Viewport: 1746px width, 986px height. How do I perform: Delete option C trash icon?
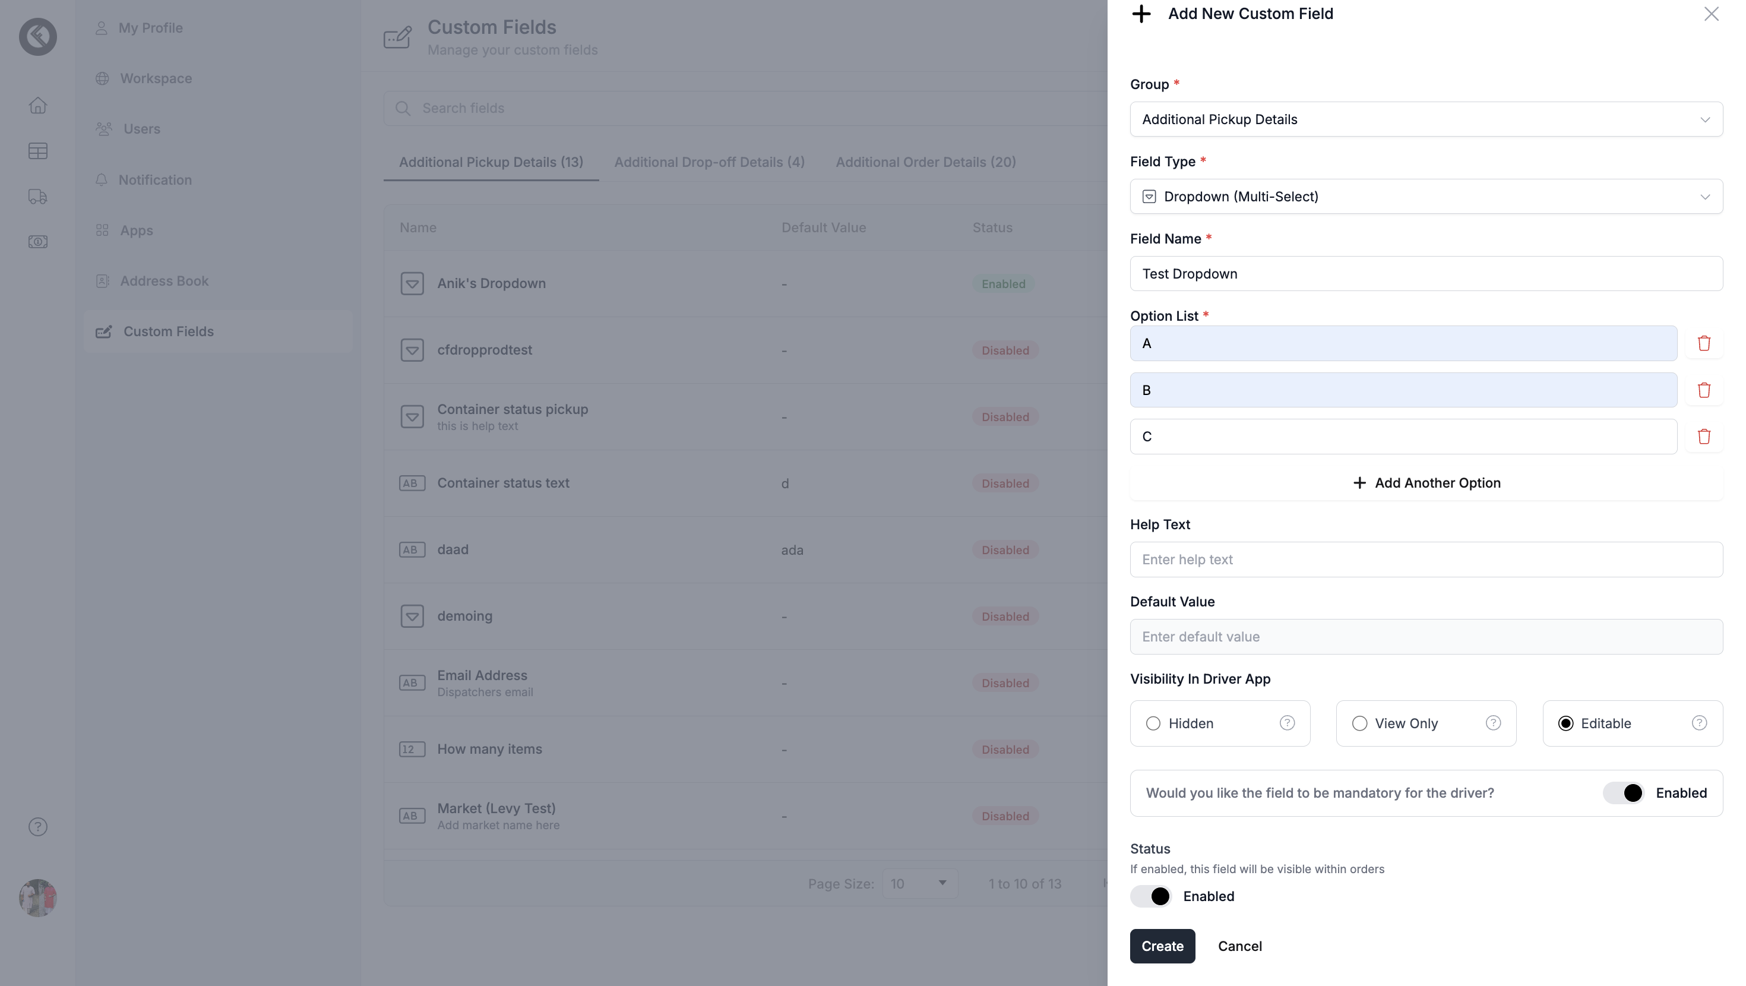point(1704,436)
